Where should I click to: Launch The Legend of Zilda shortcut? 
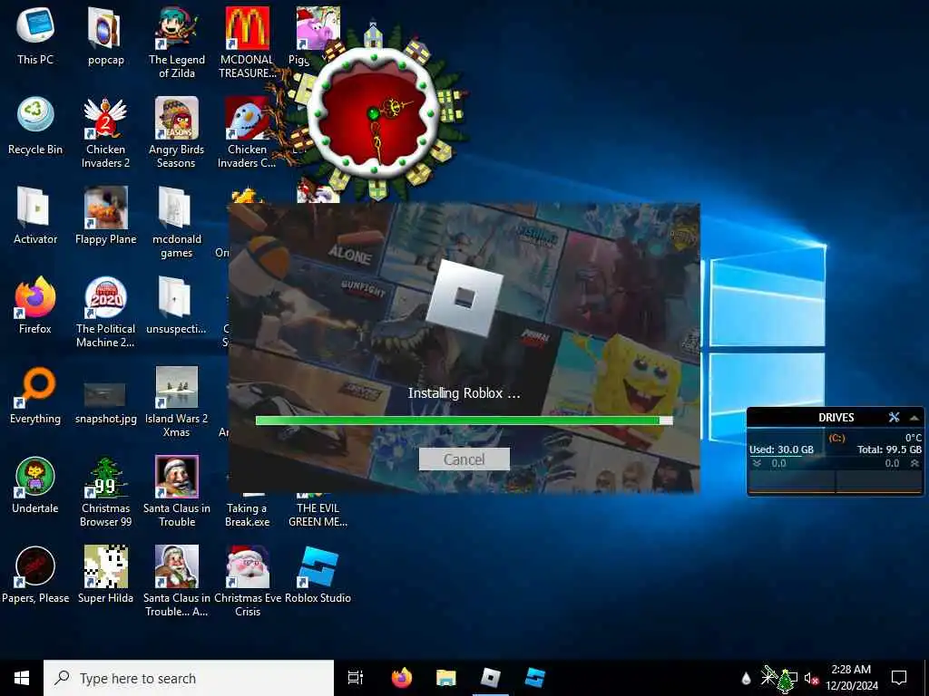click(177, 42)
